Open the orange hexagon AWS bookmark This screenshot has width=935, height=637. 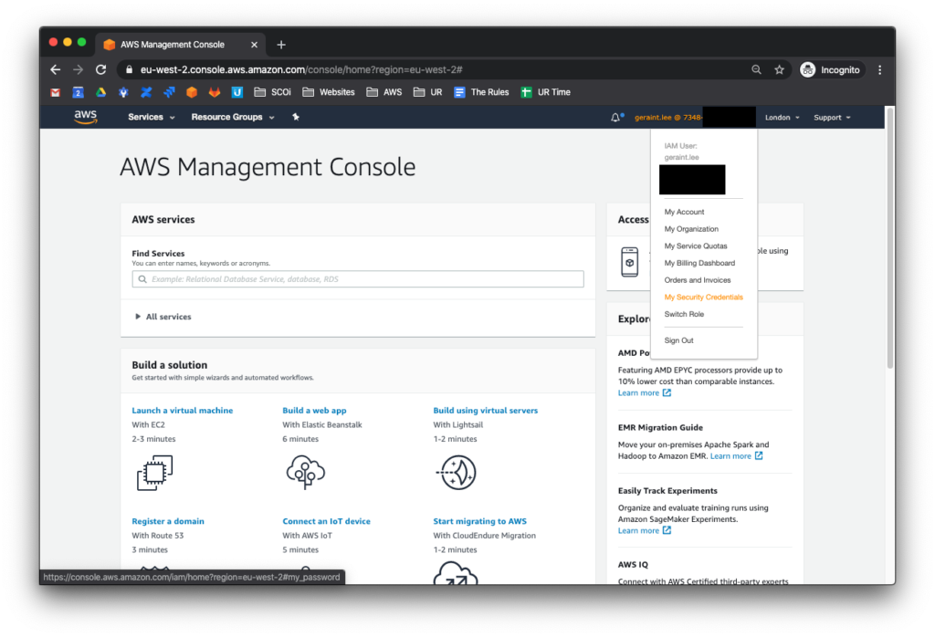192,92
